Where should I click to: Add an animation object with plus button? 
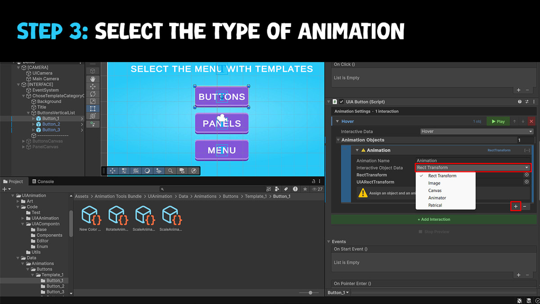pos(516,206)
